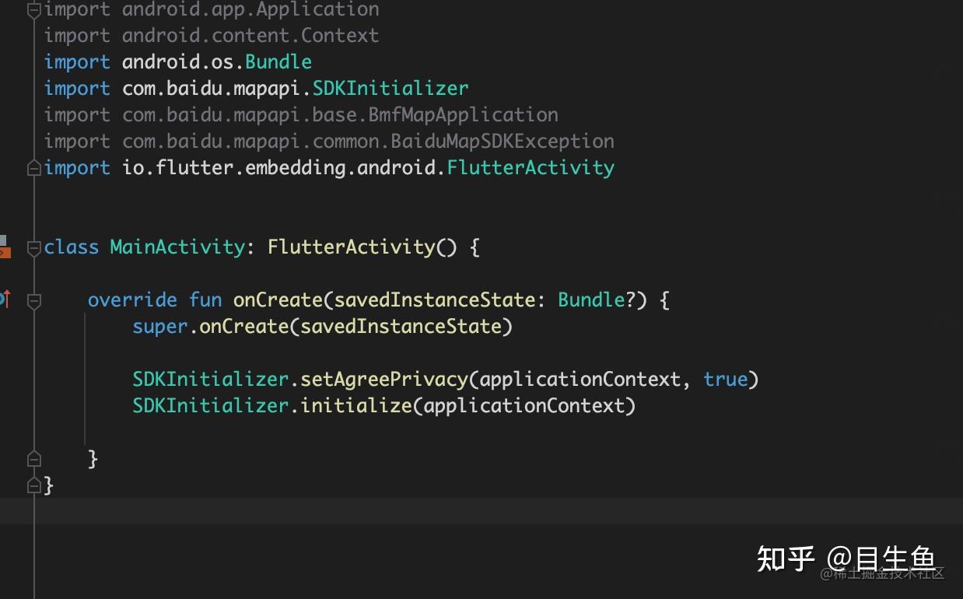Click the MainActivity class name
Viewport: 963px width, 599px height.
click(x=177, y=247)
